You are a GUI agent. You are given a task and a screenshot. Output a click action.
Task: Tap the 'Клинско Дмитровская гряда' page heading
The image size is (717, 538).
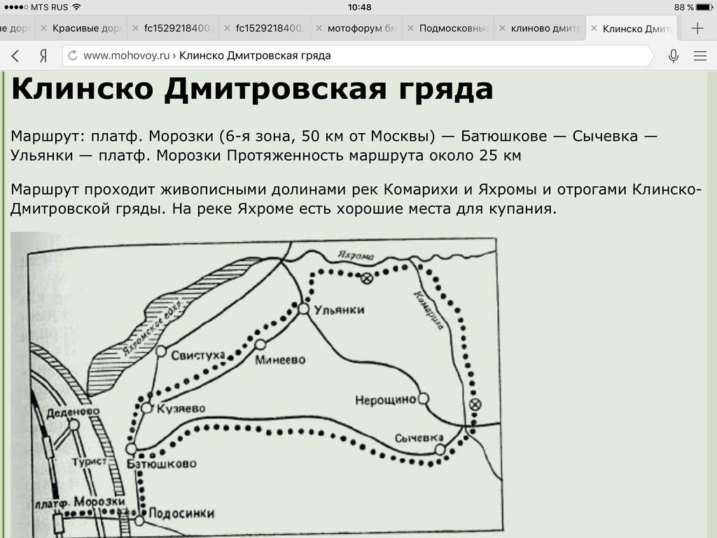click(x=252, y=89)
